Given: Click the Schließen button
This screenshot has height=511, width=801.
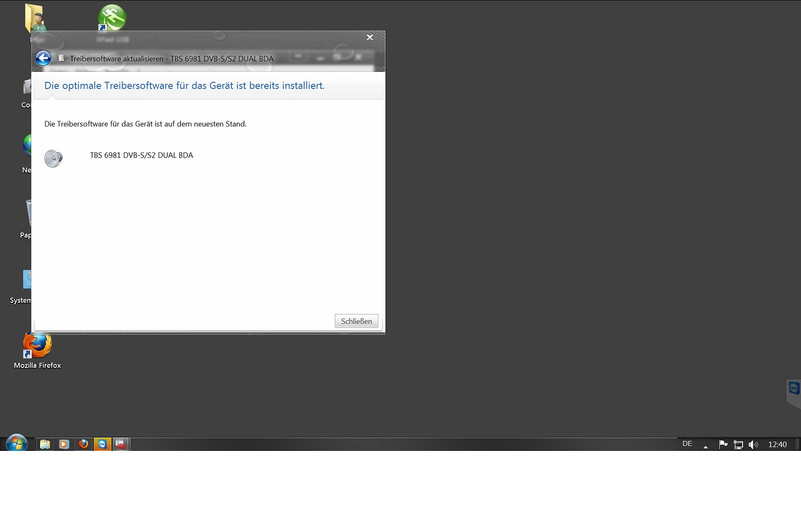Looking at the screenshot, I should [x=357, y=321].
